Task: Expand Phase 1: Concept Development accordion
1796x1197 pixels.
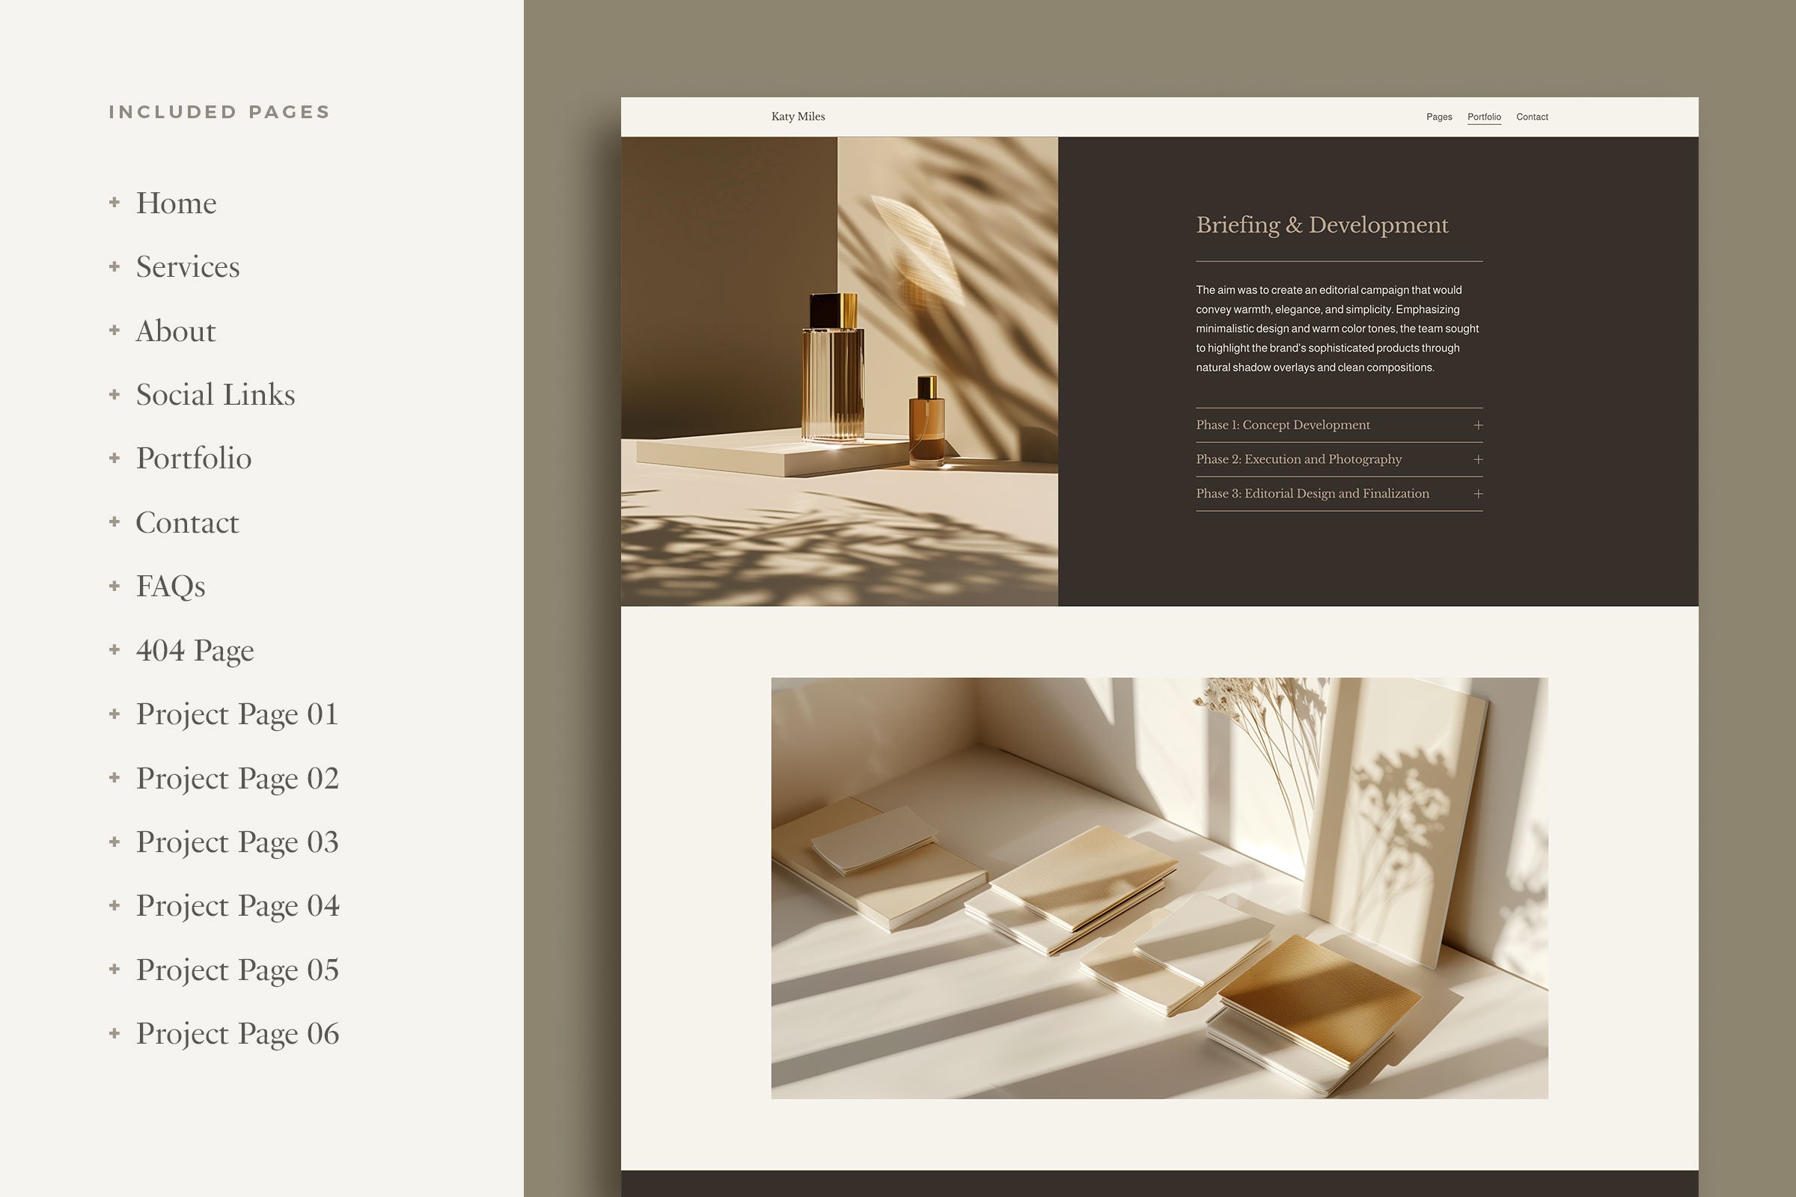Action: click(x=1477, y=425)
